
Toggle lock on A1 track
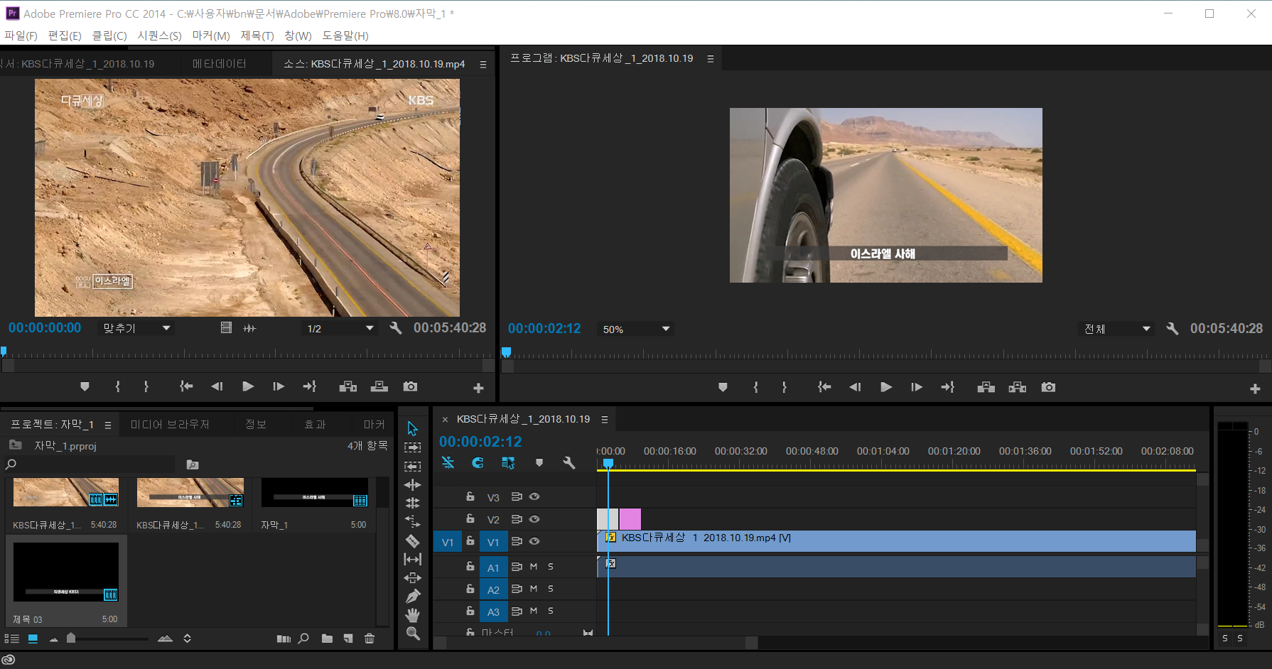(x=470, y=566)
